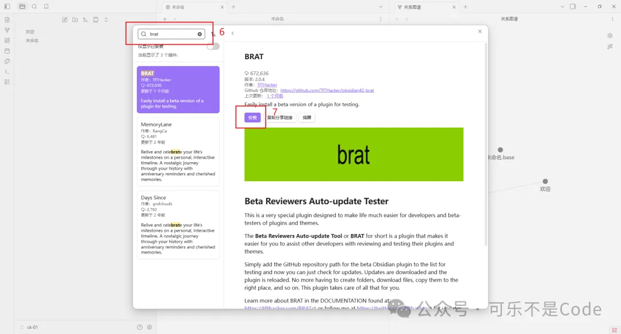Add new tab beside 关系图谱 tab

pos(465,7)
